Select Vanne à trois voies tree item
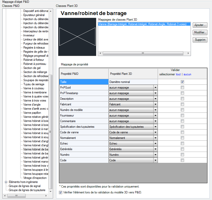212x200 pixels. [x=35, y=101]
